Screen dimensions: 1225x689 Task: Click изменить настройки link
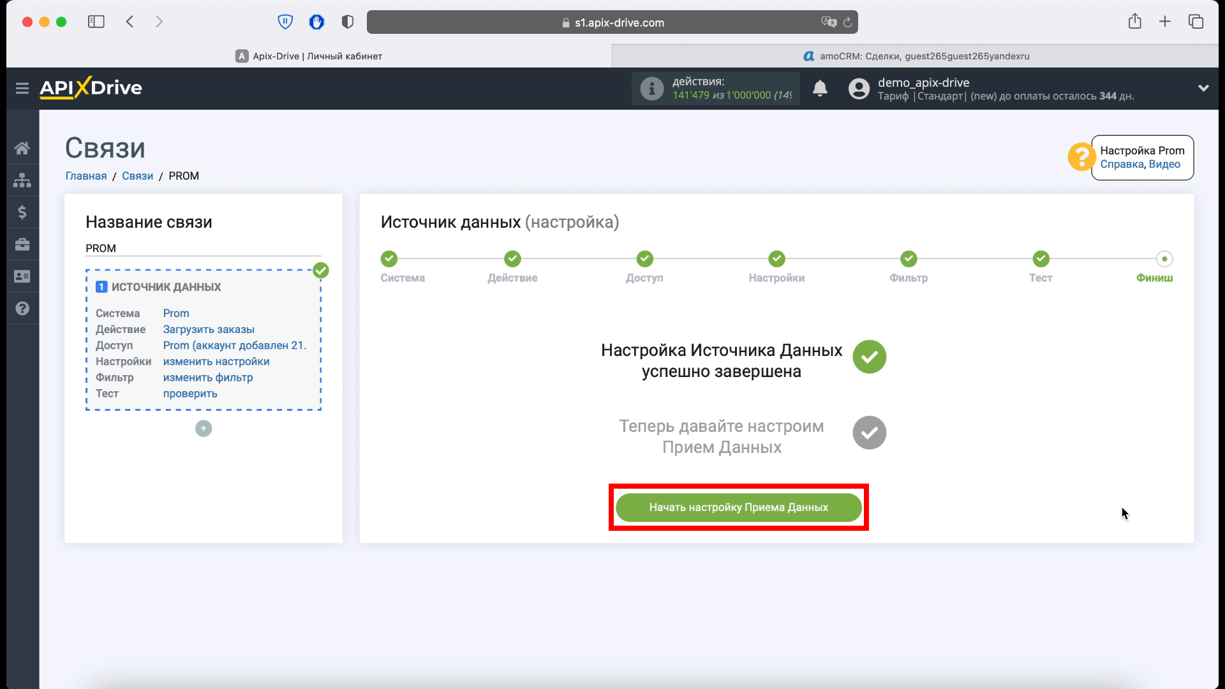(216, 361)
